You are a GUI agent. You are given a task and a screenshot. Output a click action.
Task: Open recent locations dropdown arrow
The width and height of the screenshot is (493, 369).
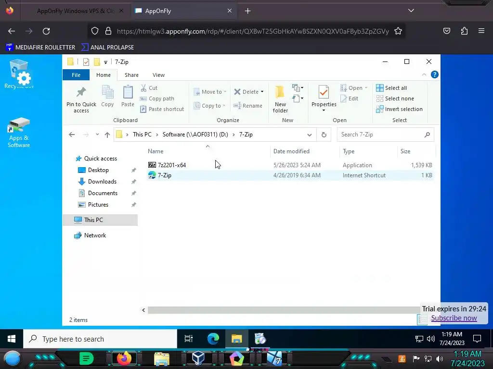pos(97,135)
